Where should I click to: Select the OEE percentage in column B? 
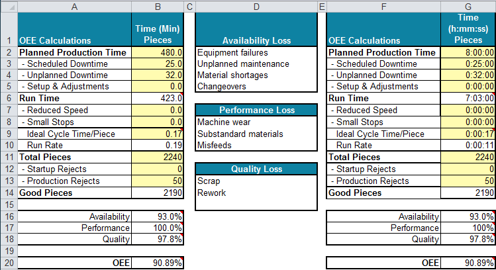pyautogui.click(x=156, y=263)
